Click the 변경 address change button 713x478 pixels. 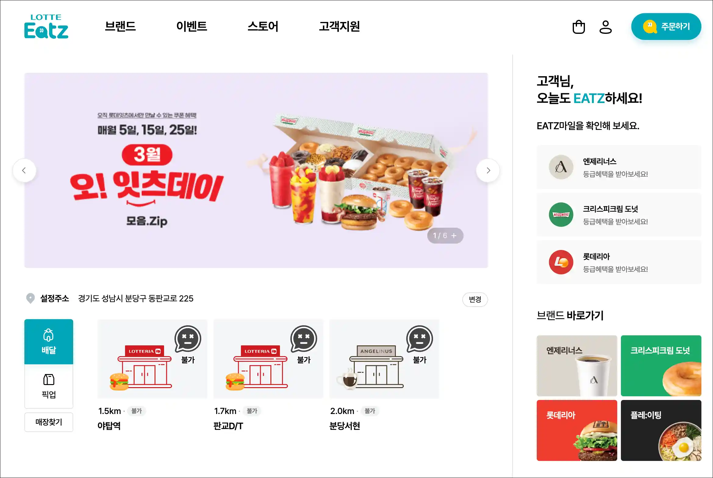(475, 299)
